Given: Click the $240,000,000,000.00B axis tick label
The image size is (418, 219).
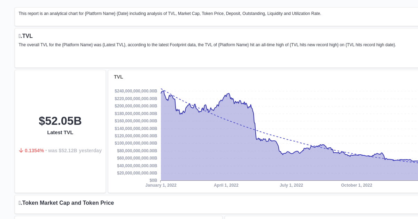Looking at the screenshot, I should click(136, 91).
